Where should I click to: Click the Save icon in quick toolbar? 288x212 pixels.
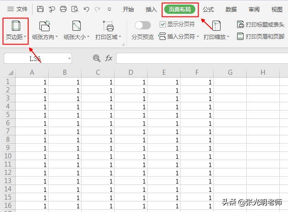coord(40,9)
